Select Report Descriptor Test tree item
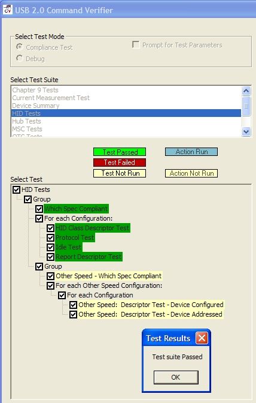 89,257
